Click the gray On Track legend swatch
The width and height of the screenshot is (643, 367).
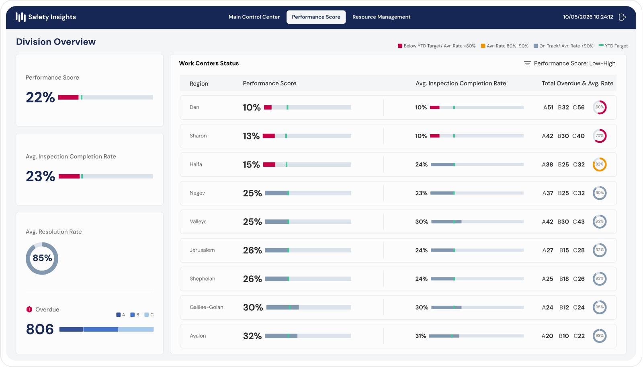point(536,46)
